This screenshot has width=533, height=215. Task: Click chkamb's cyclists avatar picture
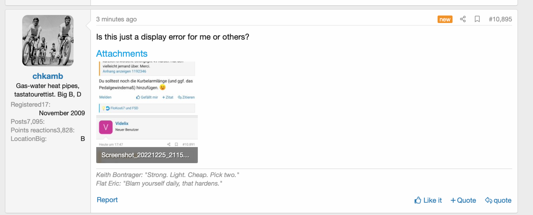[48, 40]
